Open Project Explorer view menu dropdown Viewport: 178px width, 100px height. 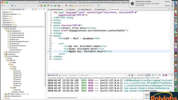(39, 9)
